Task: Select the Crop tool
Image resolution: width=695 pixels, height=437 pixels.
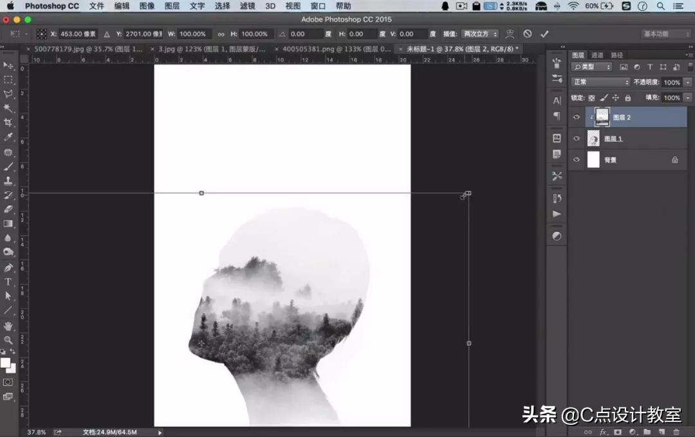Action: coord(8,123)
